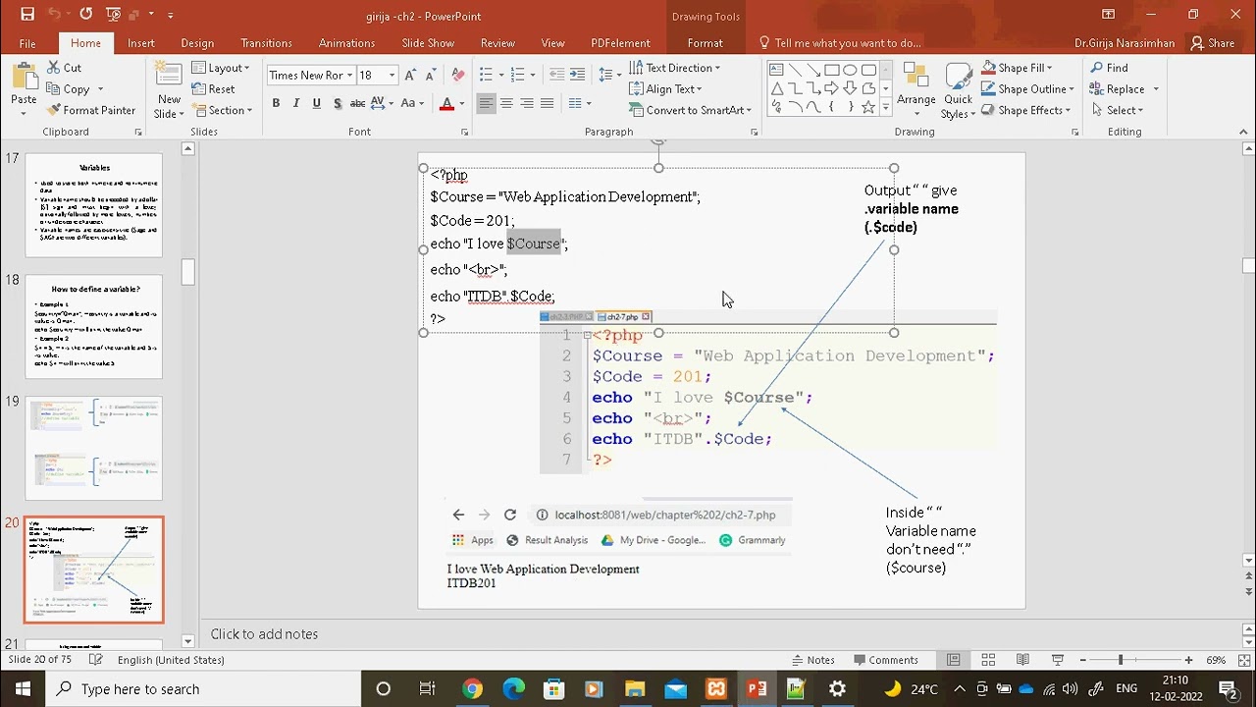Click zoom in plus button
1256x707 pixels.
click(x=1188, y=660)
